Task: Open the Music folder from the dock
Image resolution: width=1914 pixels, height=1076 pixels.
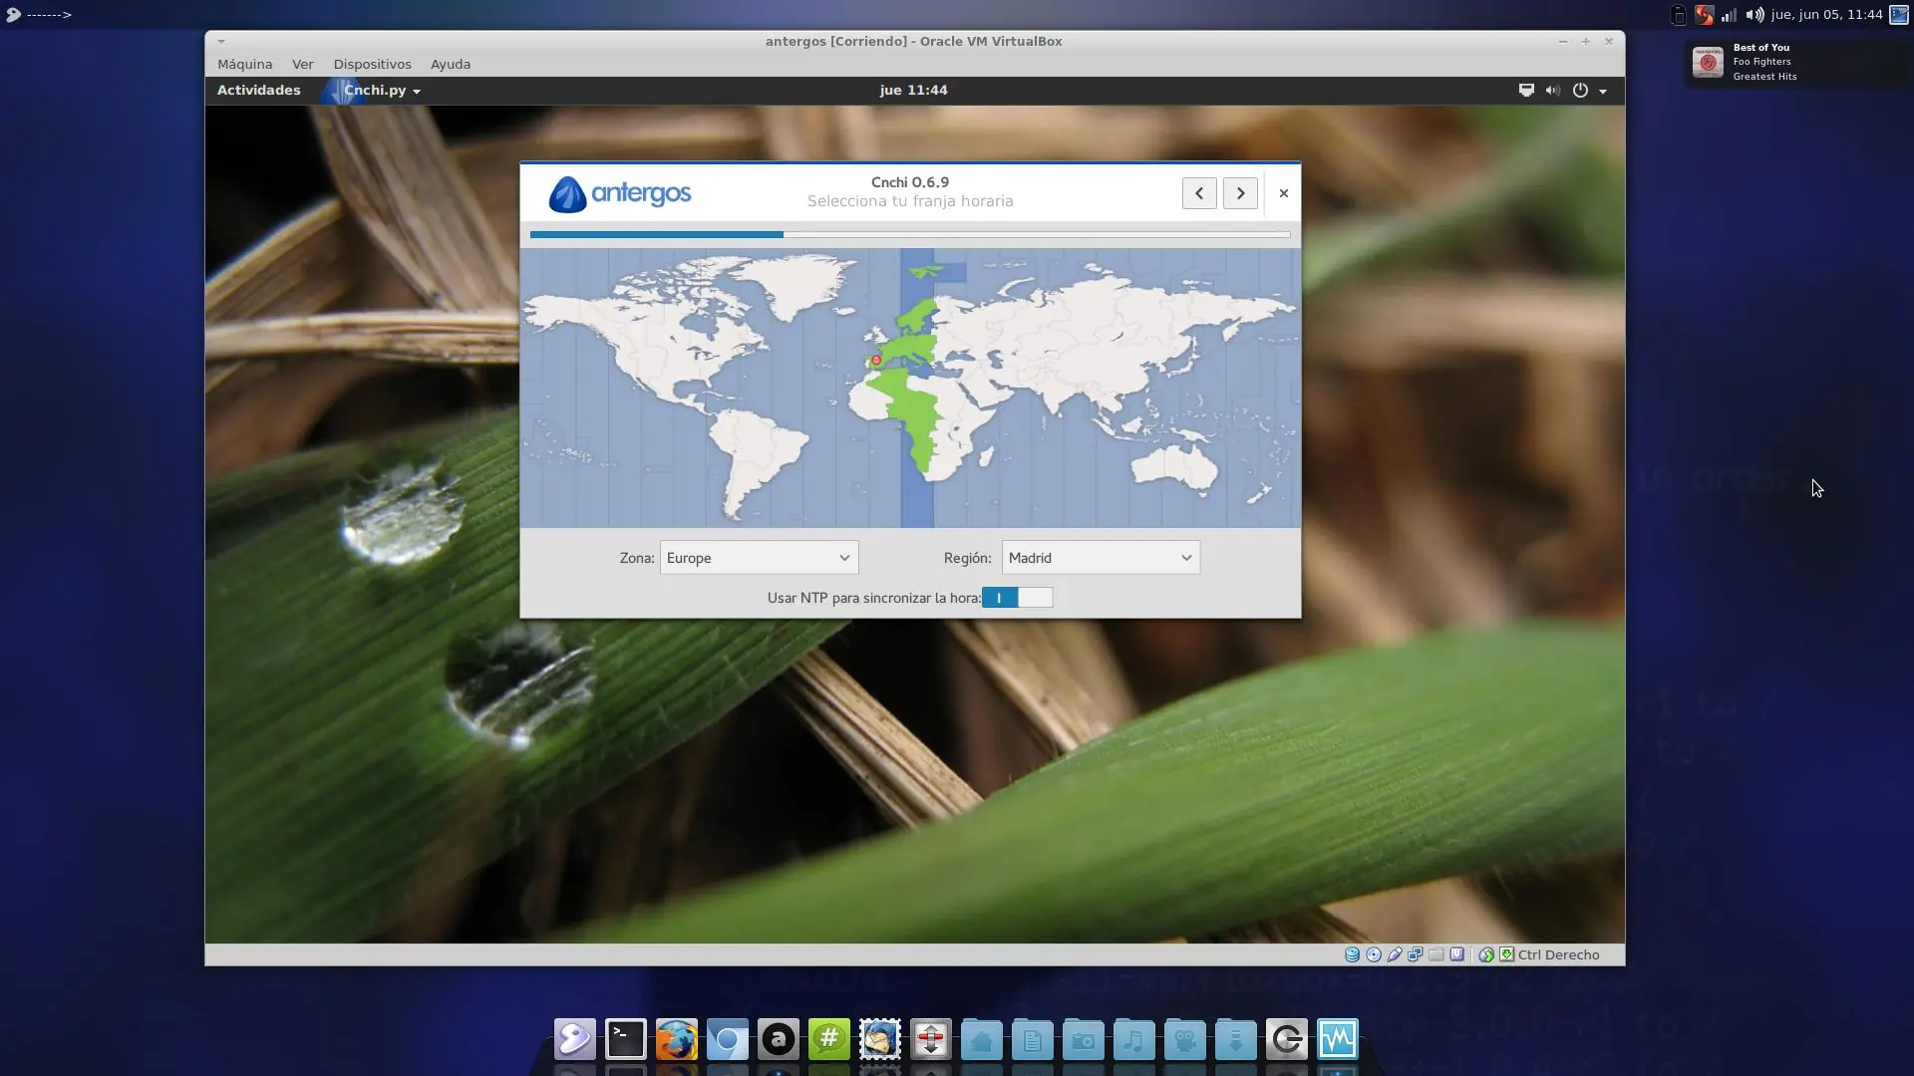Action: tap(1134, 1039)
